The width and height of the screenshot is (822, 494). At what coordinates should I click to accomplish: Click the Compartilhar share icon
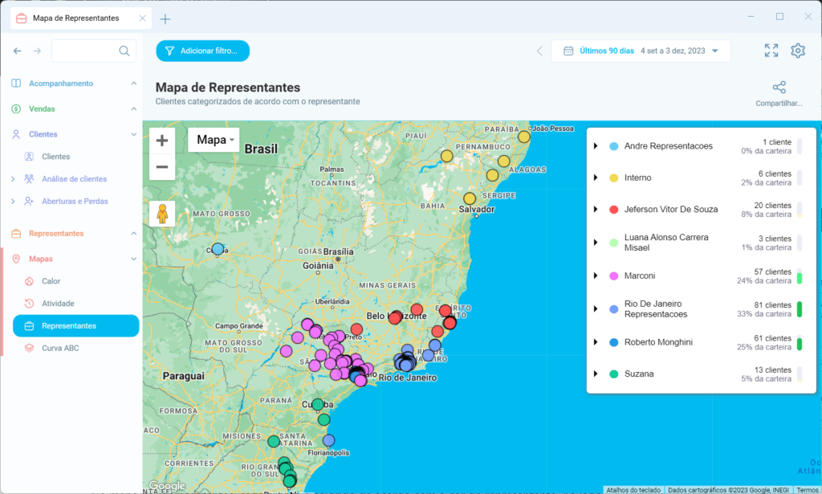(x=778, y=86)
